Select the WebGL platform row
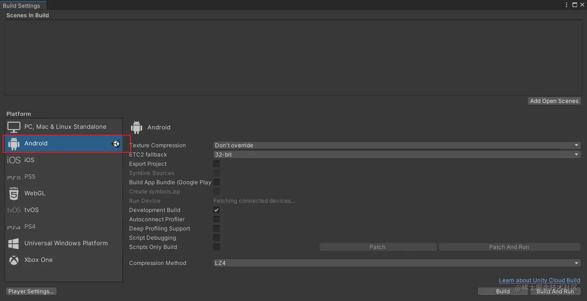Viewport: 587px width, 301px height. pyautogui.click(x=64, y=193)
